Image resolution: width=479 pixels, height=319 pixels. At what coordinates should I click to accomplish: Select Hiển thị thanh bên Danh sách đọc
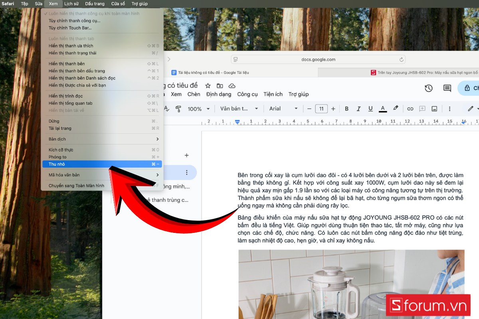point(102,78)
